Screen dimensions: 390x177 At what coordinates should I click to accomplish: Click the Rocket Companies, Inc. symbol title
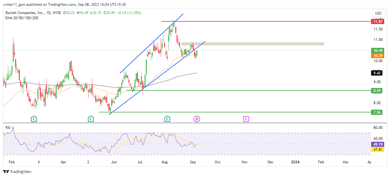[x=24, y=13]
